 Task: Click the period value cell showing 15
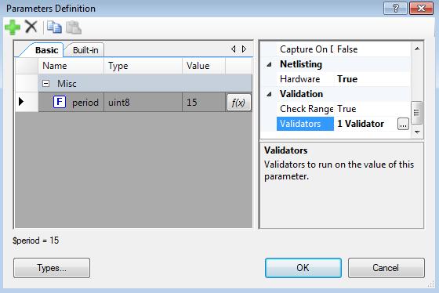204,103
